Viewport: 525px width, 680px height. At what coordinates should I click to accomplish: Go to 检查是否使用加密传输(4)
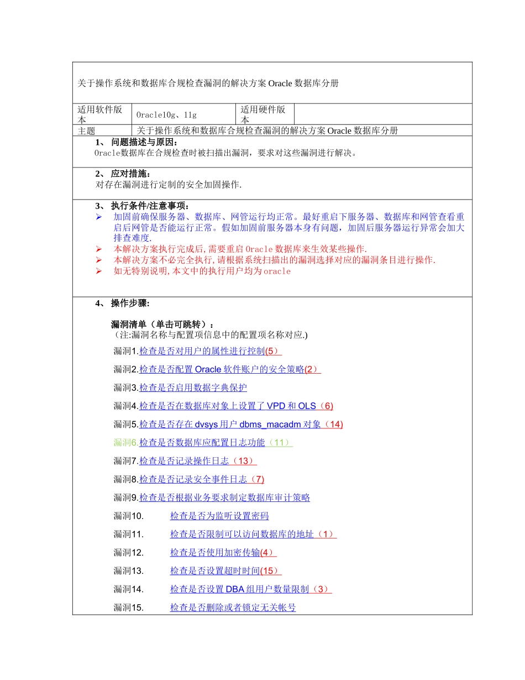coord(223,552)
